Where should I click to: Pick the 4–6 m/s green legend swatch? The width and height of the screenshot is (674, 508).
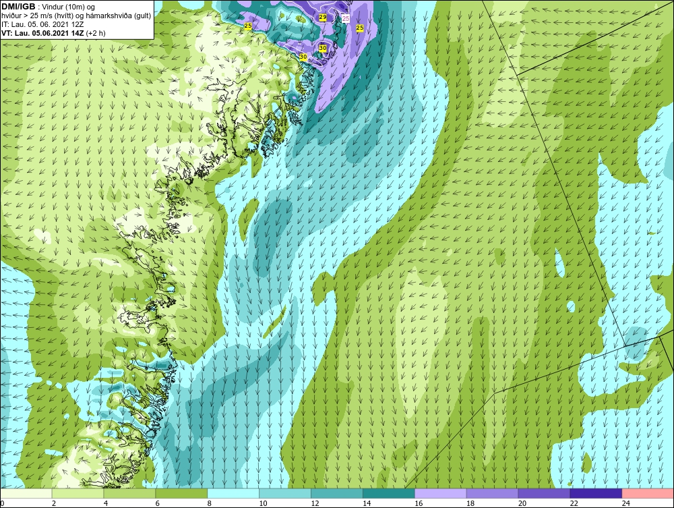point(129,493)
